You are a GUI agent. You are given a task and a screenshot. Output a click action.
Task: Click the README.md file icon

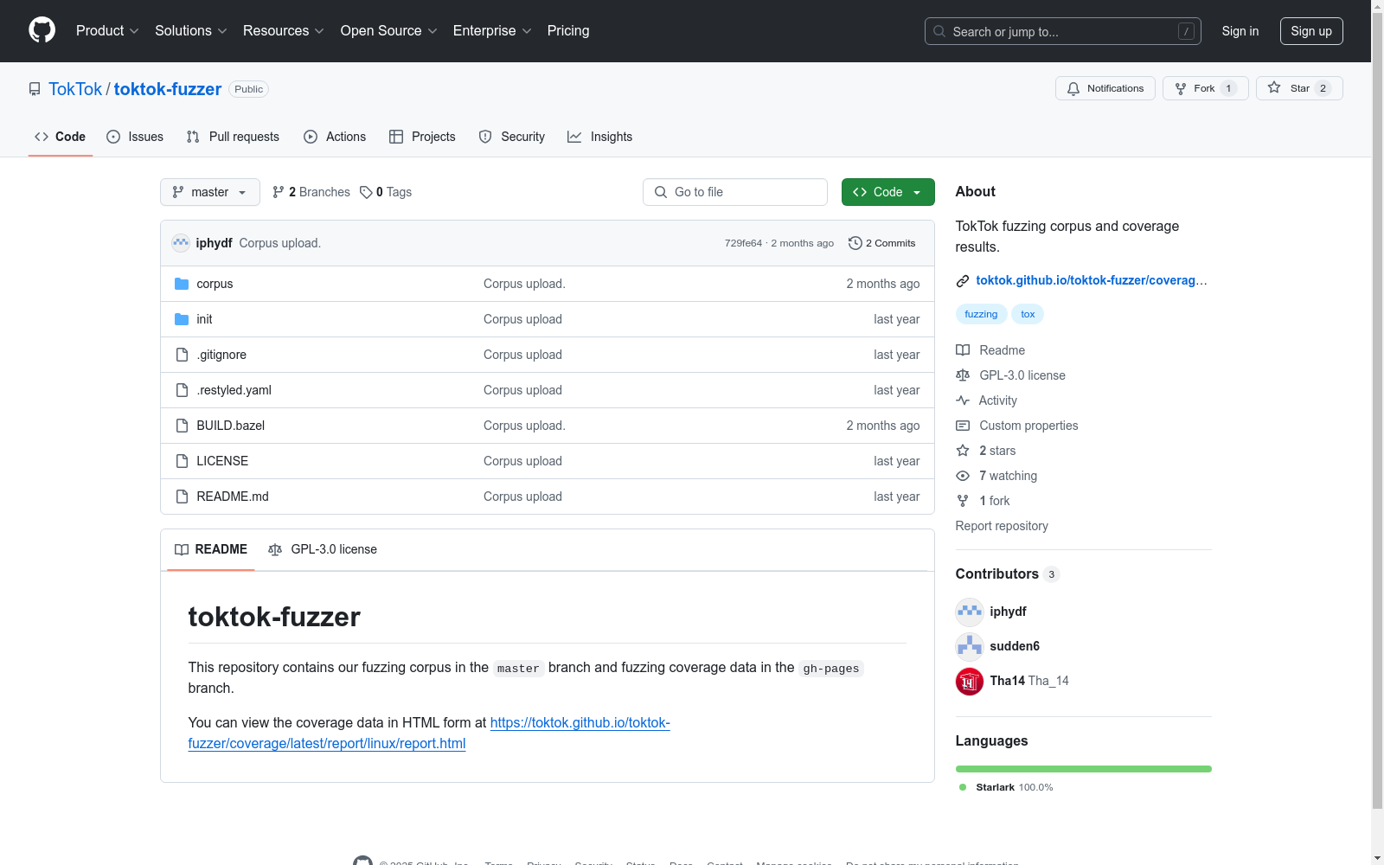182,497
